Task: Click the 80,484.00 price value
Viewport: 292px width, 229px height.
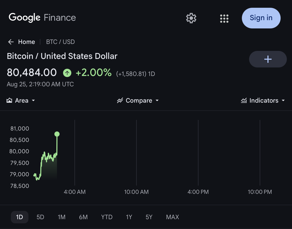Action: click(x=32, y=72)
